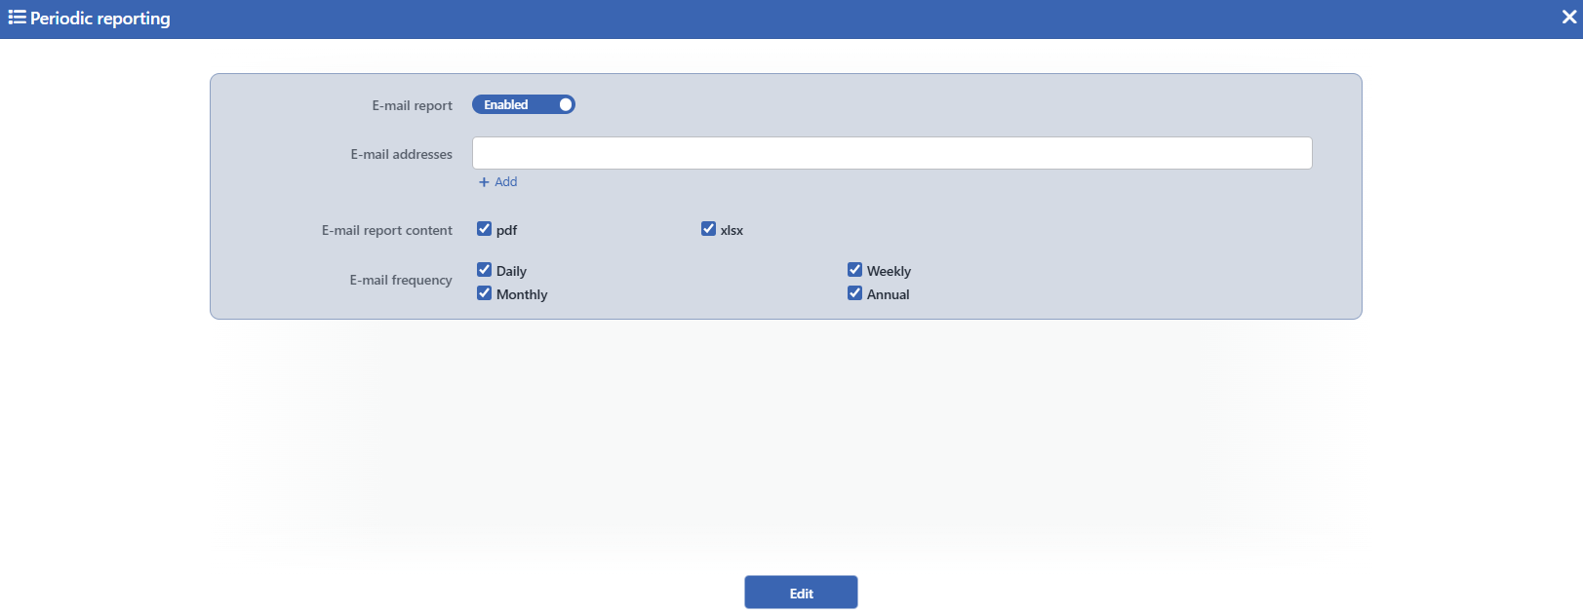This screenshot has width=1583, height=614.
Task: Click the E-mail report label
Action: [x=412, y=105]
